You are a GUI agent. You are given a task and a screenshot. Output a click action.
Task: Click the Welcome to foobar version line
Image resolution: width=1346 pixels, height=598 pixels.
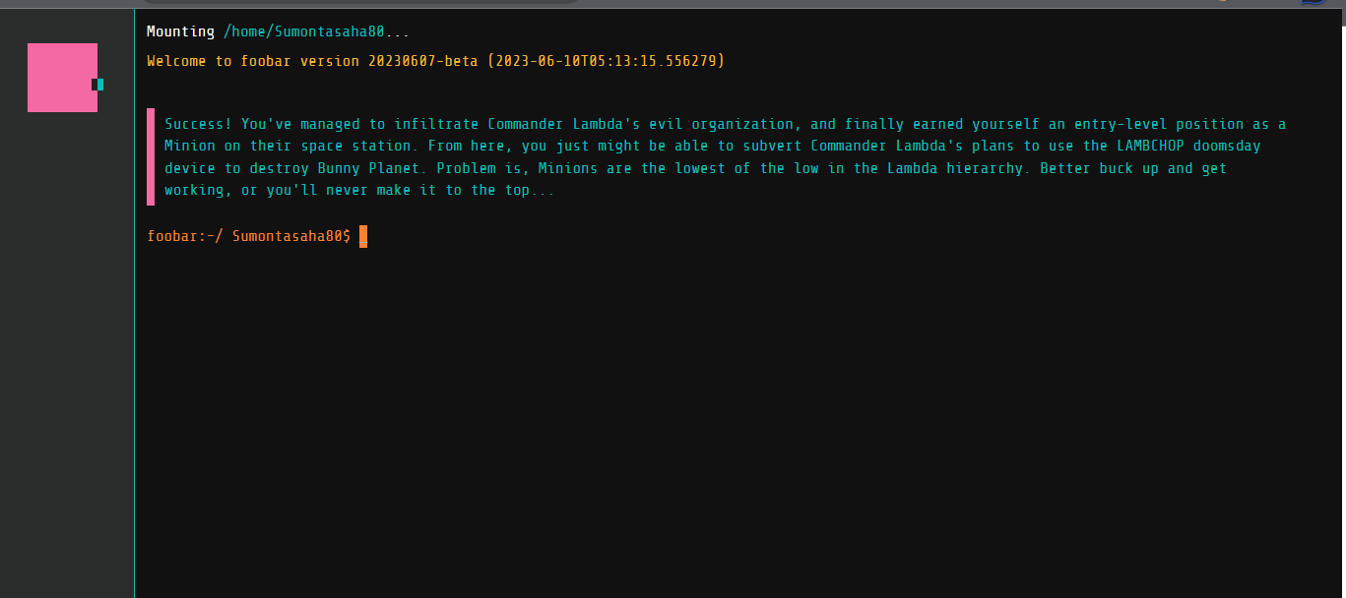tap(435, 61)
